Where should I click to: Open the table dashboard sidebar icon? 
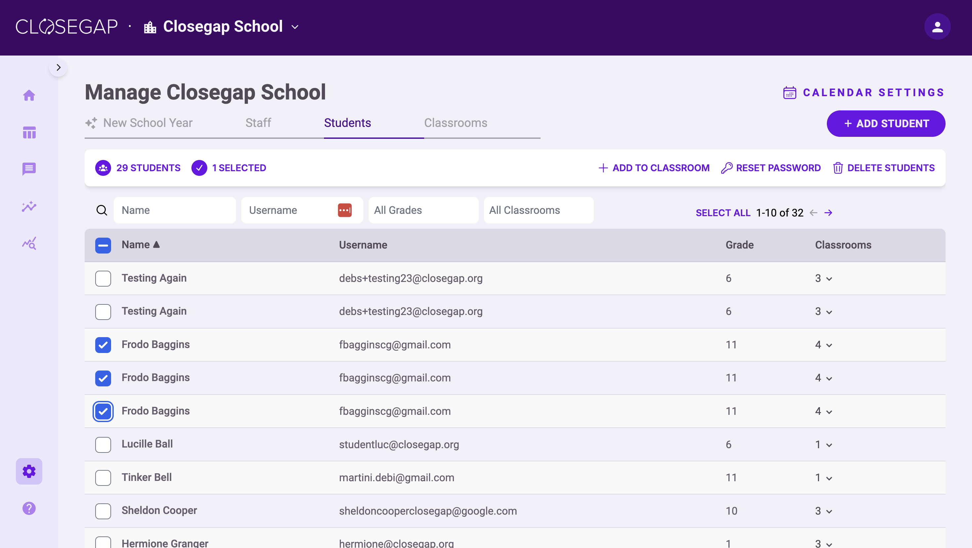tap(29, 133)
